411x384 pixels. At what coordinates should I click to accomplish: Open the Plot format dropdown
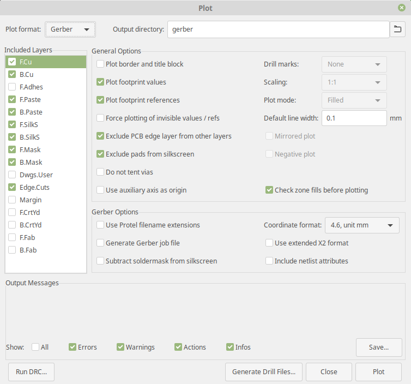[70, 29]
